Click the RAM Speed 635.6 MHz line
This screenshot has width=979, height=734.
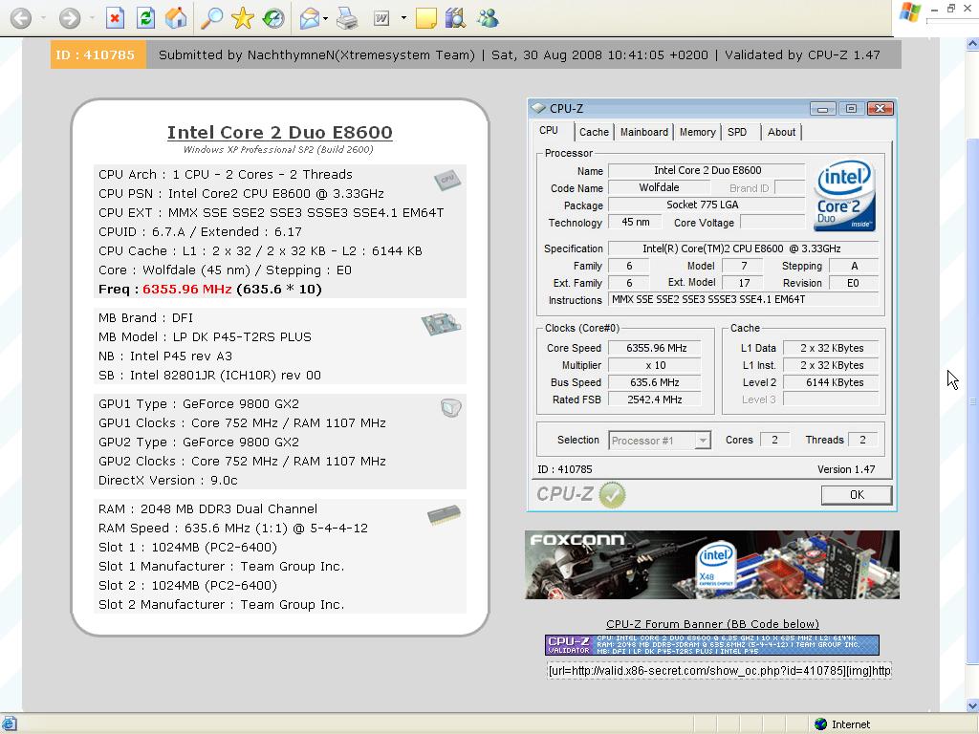pyautogui.click(x=233, y=529)
